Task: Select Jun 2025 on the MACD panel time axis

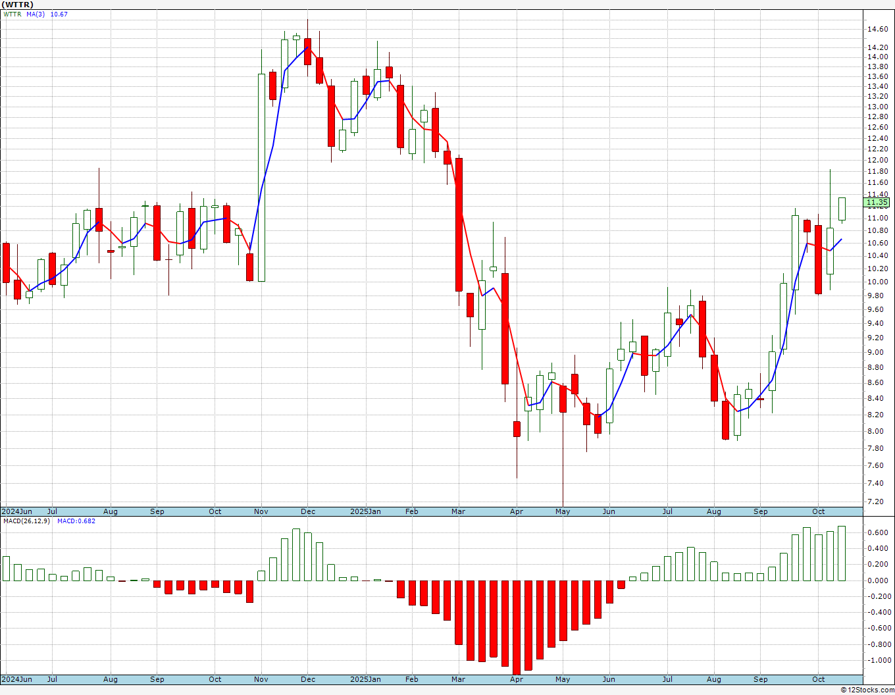Action: pyautogui.click(x=609, y=679)
